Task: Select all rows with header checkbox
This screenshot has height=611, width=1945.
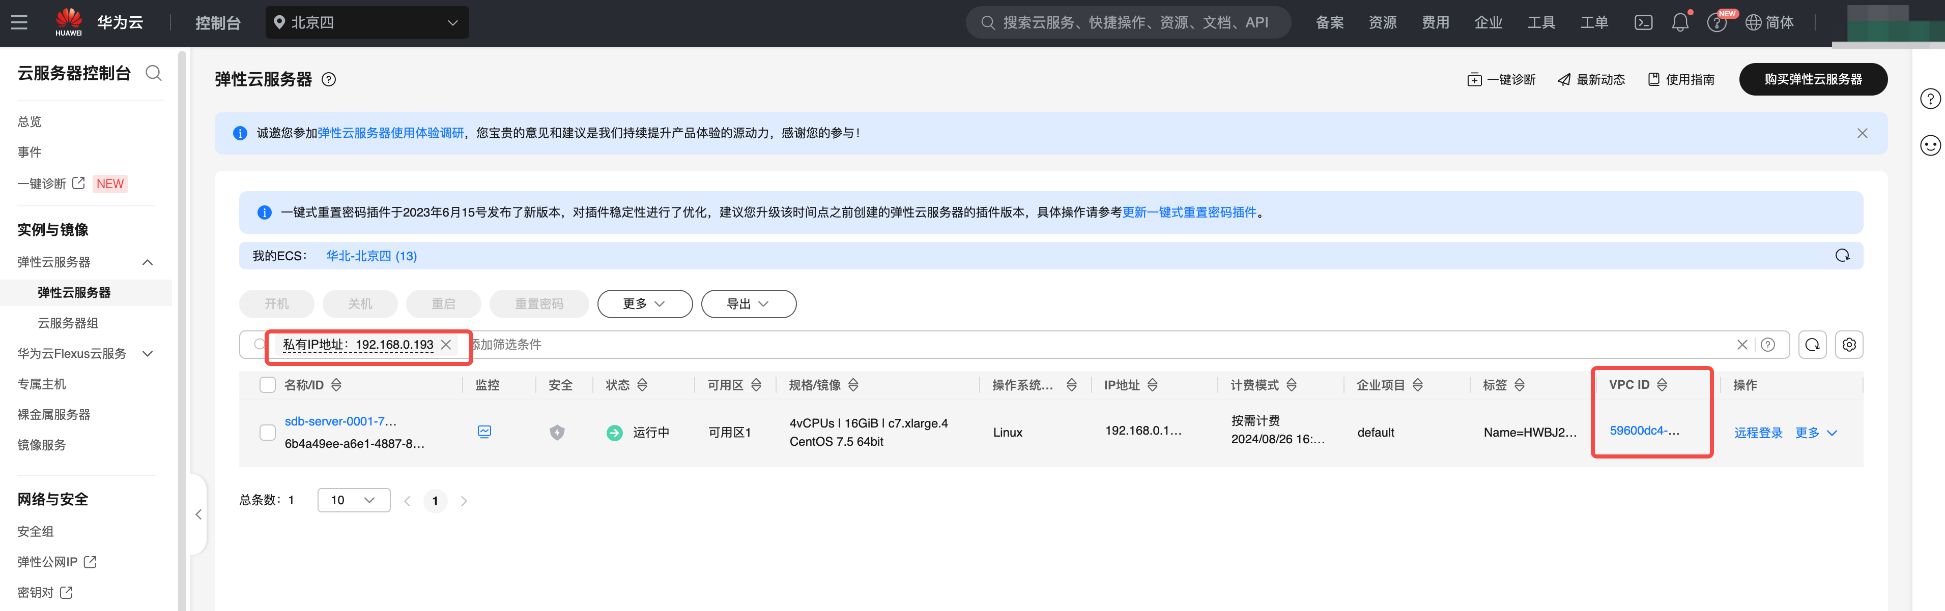Action: click(267, 385)
